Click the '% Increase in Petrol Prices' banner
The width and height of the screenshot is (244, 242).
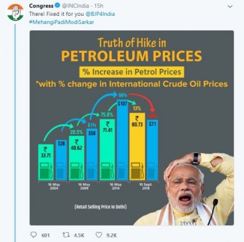[132, 72]
